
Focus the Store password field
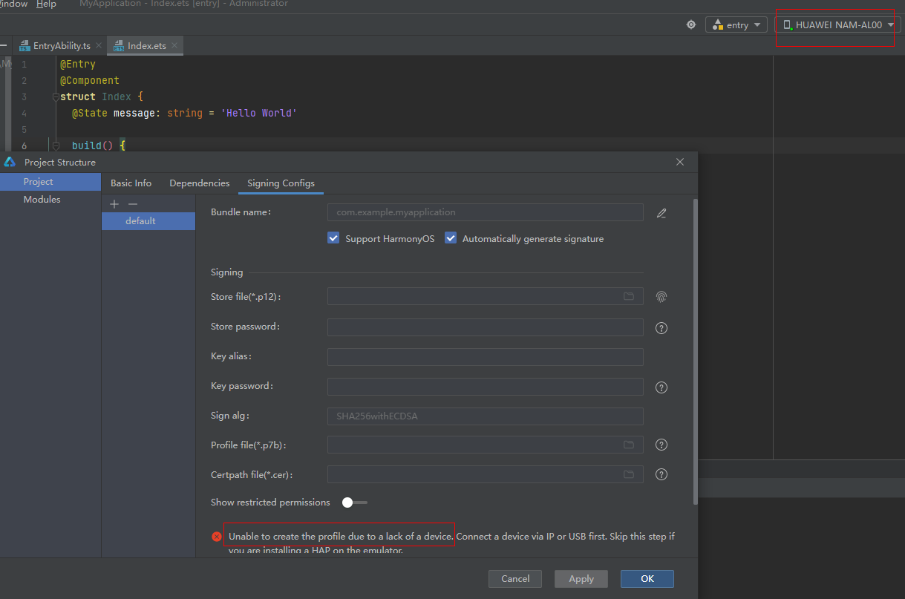(486, 327)
